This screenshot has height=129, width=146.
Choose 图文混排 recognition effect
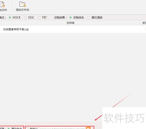tap(89, 18)
